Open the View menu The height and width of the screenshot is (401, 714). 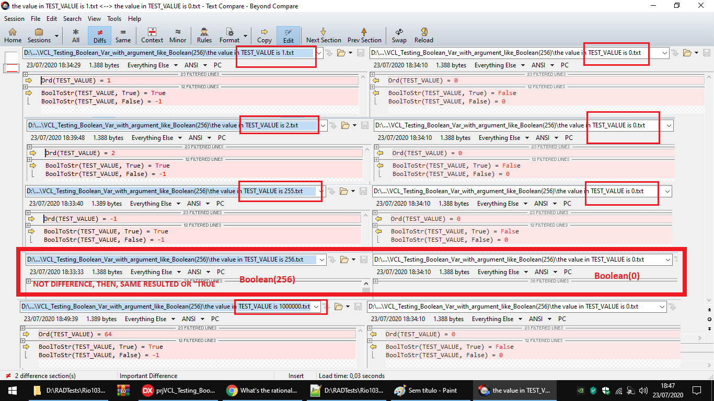pos(95,18)
